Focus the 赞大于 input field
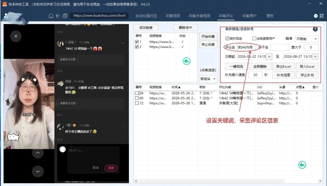The width and height of the screenshot is (327, 186). (311, 47)
